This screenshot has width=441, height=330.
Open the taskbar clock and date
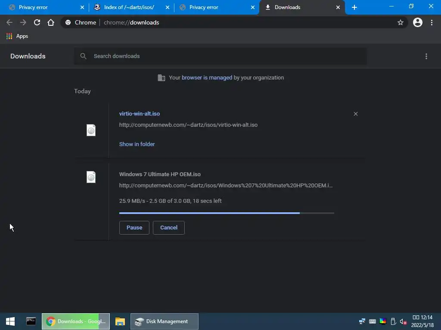pyautogui.click(x=422, y=321)
